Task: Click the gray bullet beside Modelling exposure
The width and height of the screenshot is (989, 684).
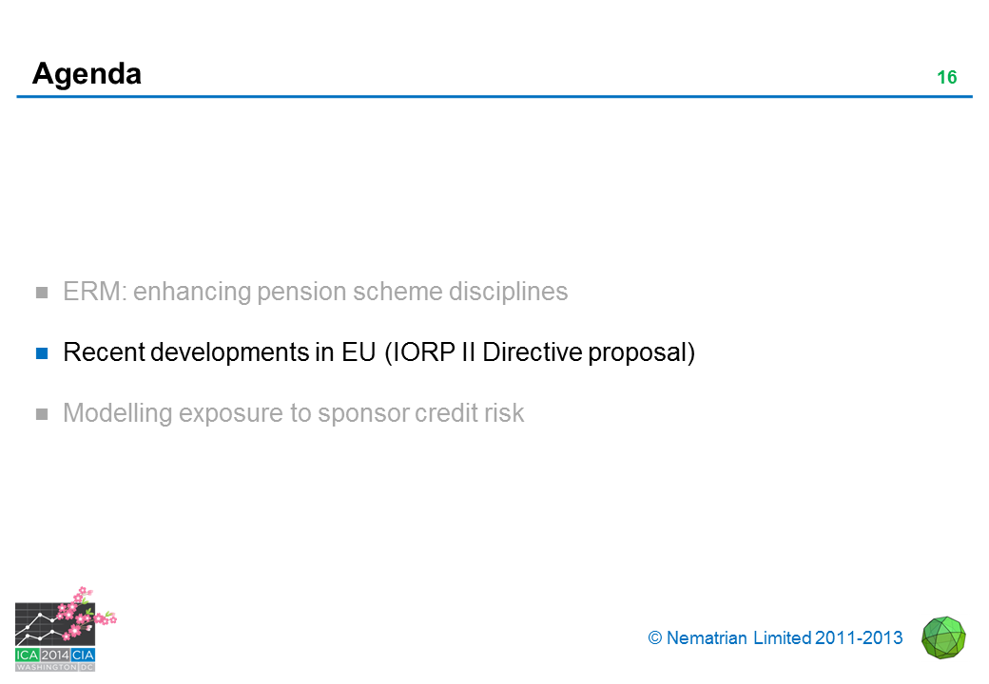Action: tap(42, 414)
